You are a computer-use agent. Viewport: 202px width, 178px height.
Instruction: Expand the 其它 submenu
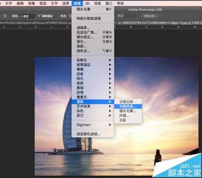point(93,116)
